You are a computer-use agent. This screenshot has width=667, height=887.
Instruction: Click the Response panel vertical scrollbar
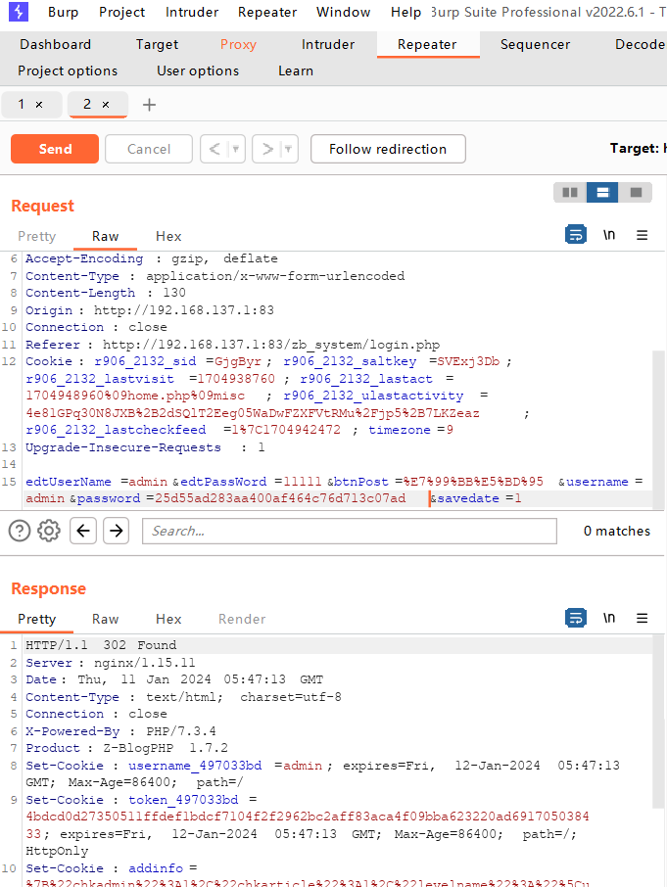click(x=658, y=722)
